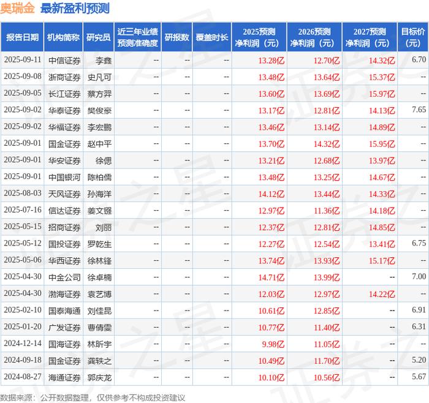The width and height of the screenshot is (429, 403).
Task: Click target price 6.75
Action: [x=419, y=243]
